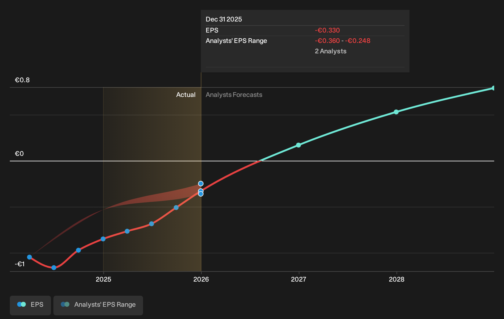Select the EPS data point on the 2025 gridline
504x319 pixels.
pyautogui.click(x=103, y=239)
